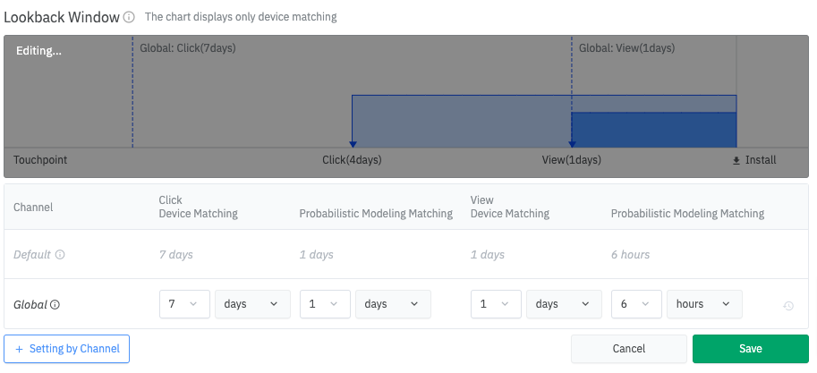Click the info icon beside Global

tap(55, 305)
